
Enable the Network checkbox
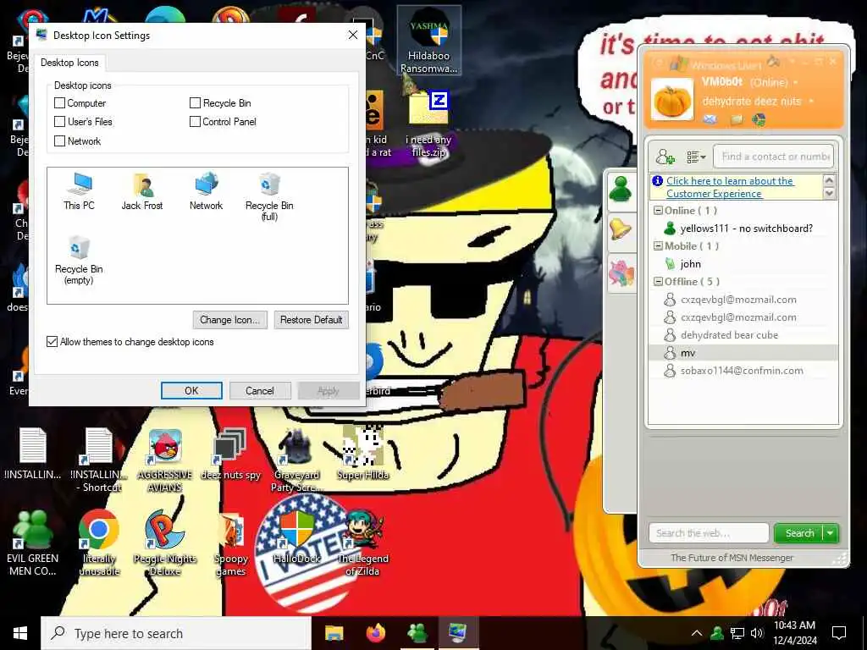pyautogui.click(x=60, y=141)
